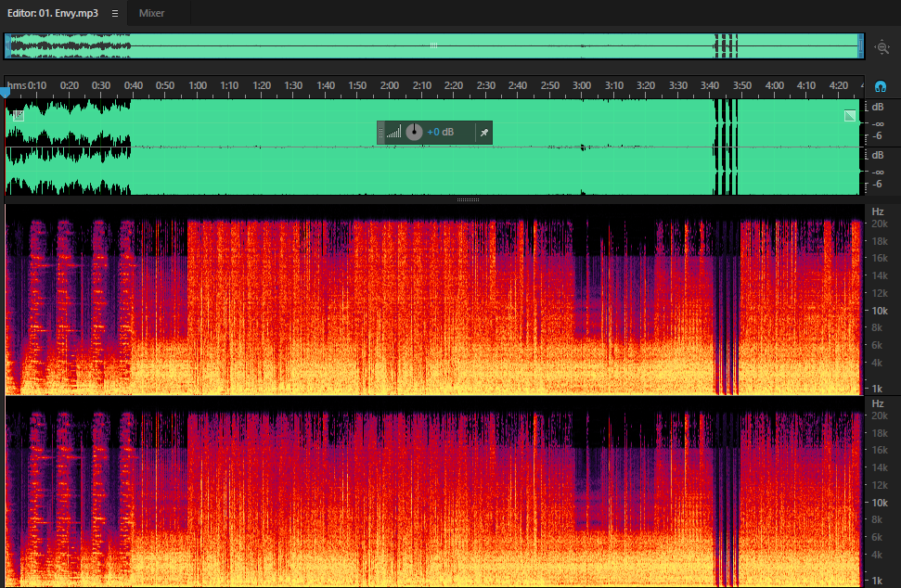Click the Fade Out handle on the waveform
Viewport: 901px width, 588px height.
850,116
